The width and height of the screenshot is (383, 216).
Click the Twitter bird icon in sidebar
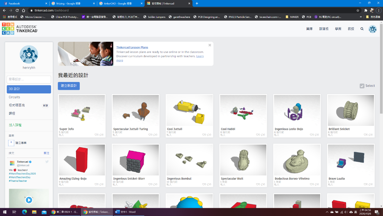47,162
